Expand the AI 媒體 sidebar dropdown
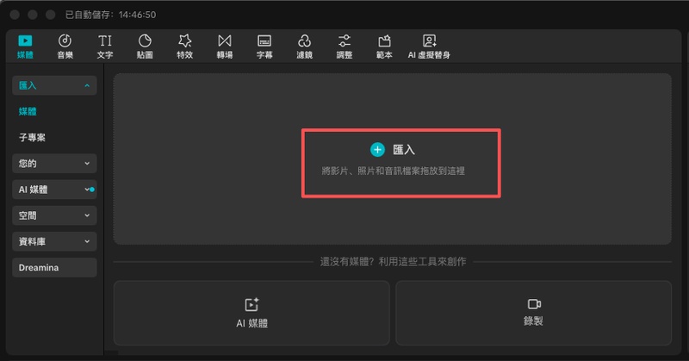Screen dimensions: 689x361 pyautogui.click(x=54, y=190)
